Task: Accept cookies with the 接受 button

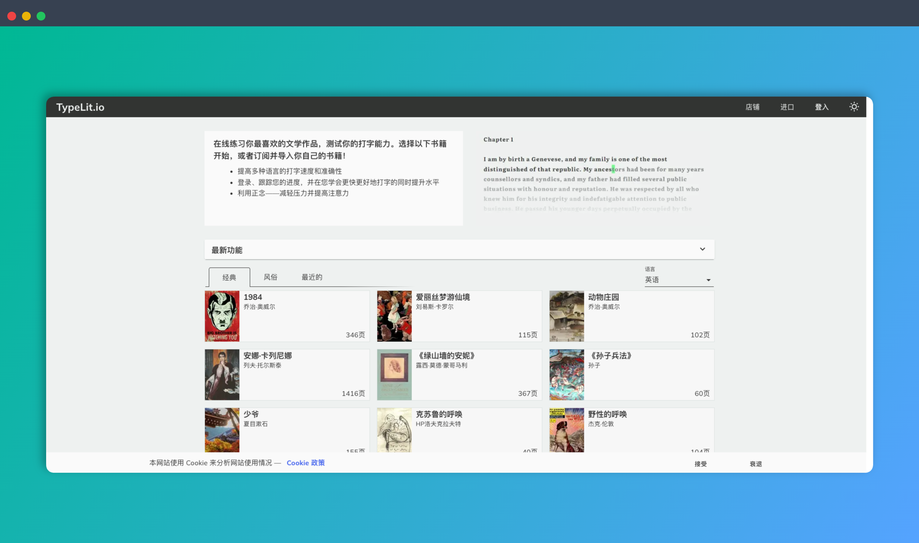Action: point(700,464)
